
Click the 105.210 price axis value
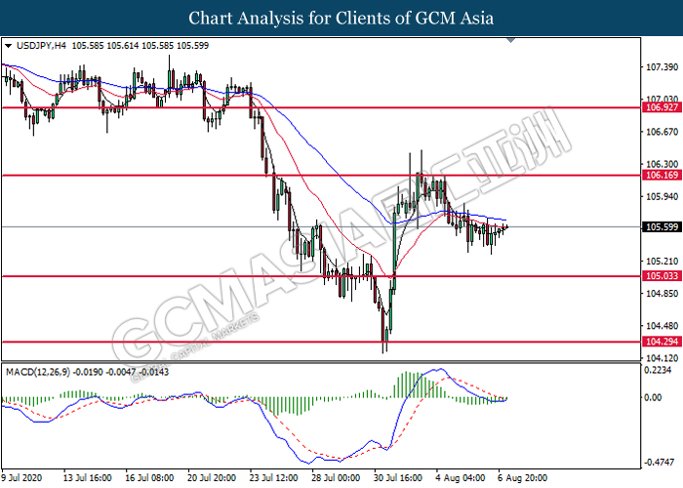tap(663, 261)
